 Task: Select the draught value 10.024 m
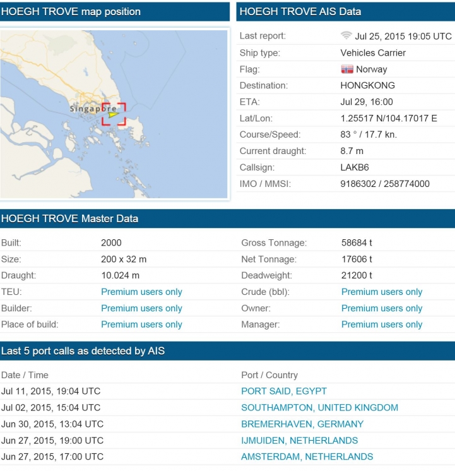120,275
